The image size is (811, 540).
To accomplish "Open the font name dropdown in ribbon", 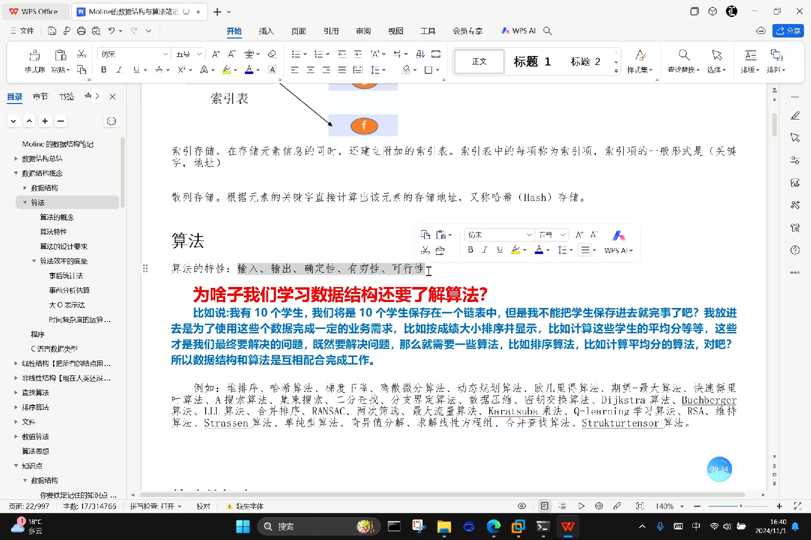I will pos(165,54).
